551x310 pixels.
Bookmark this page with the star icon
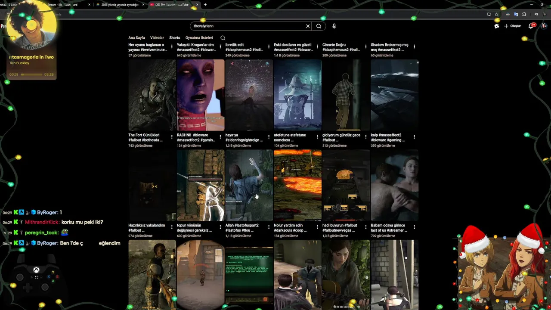tap(496, 14)
